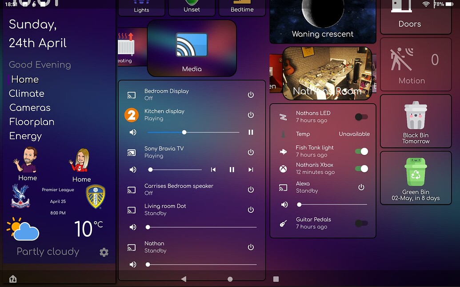This screenshot has width=460, height=287.
Task: Activate the Bedtime tile
Action: tap(242, 8)
